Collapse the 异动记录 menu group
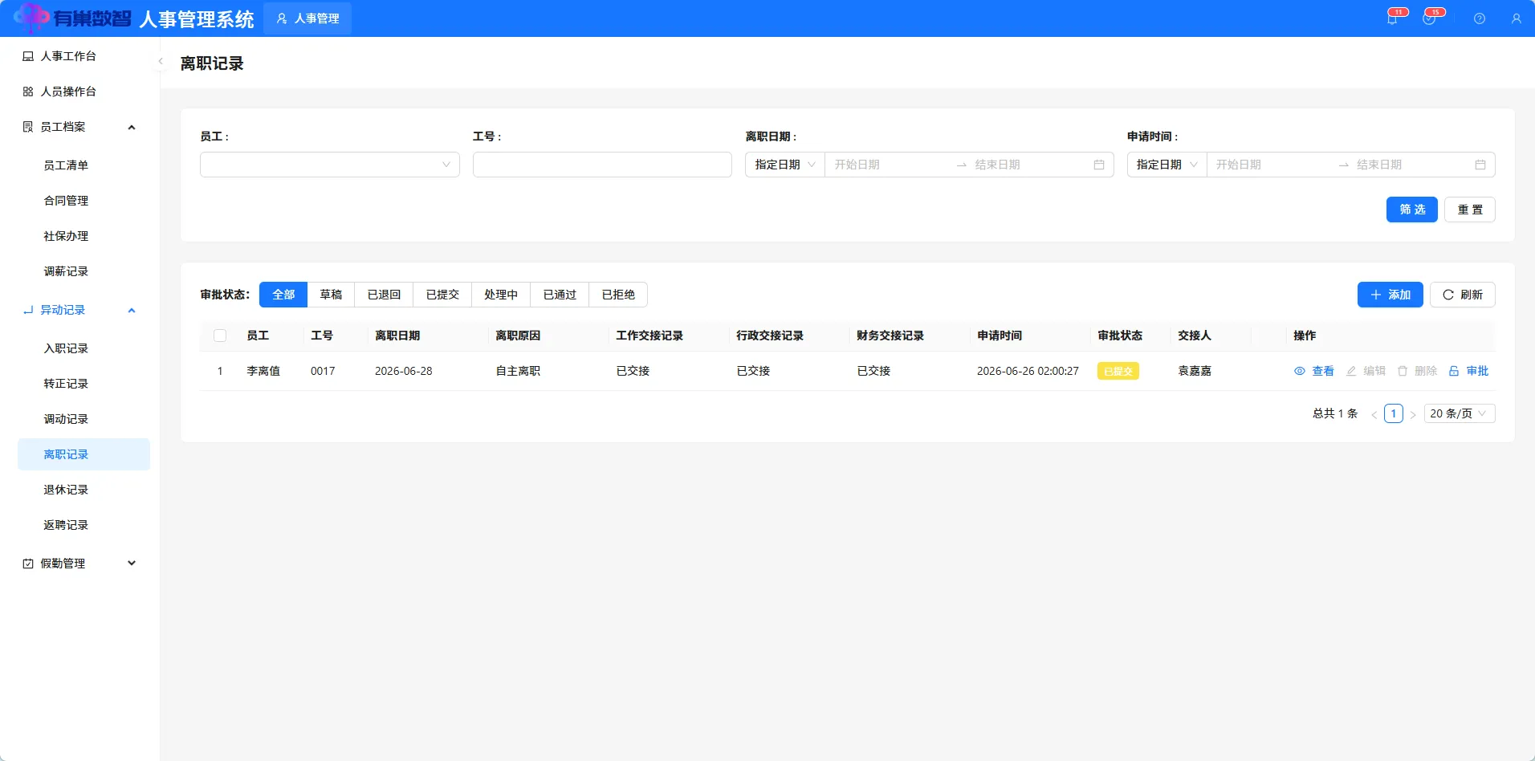 pyautogui.click(x=79, y=310)
